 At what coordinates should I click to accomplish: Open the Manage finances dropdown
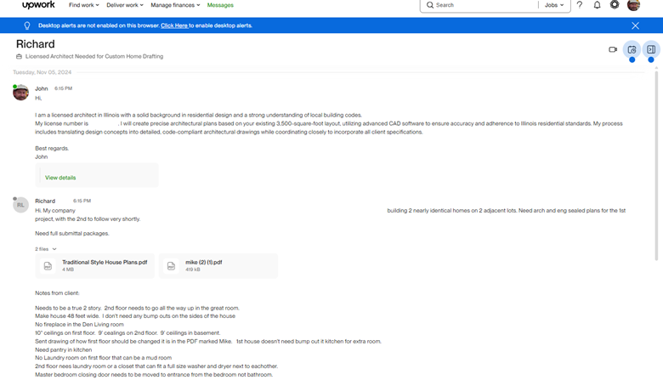tap(175, 5)
